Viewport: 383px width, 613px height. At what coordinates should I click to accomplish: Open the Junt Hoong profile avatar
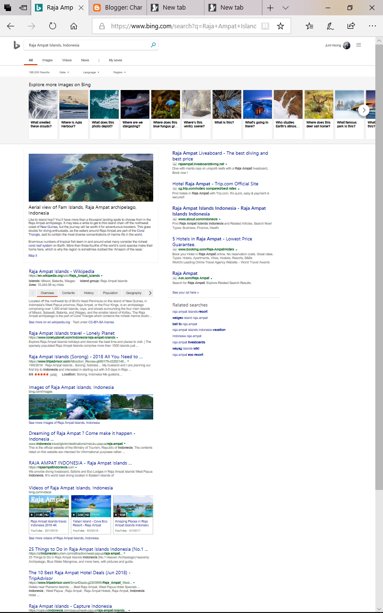point(347,45)
